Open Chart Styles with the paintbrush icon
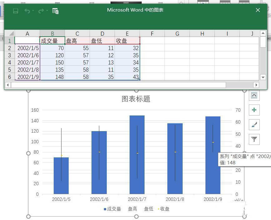Screen dimensions: 271x220 tap(254, 125)
